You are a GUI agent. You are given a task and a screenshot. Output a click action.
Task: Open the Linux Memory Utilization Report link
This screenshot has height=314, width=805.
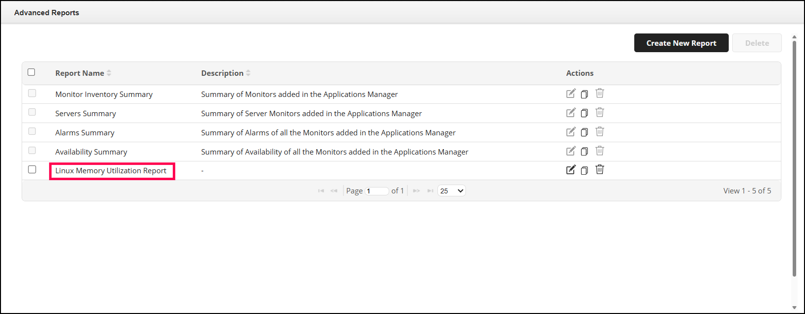coord(111,171)
